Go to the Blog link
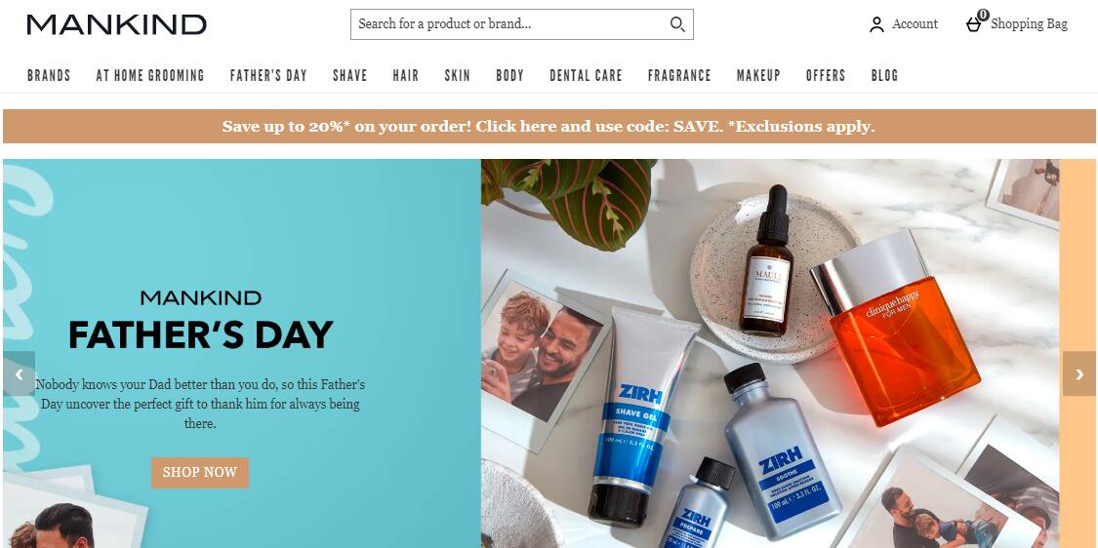The height and width of the screenshot is (548, 1098). point(884,76)
